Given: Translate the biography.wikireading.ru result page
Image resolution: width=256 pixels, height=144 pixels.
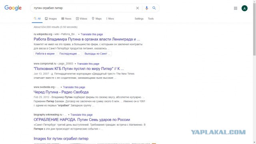Looking at the screenshot, I should pos(82,115).
